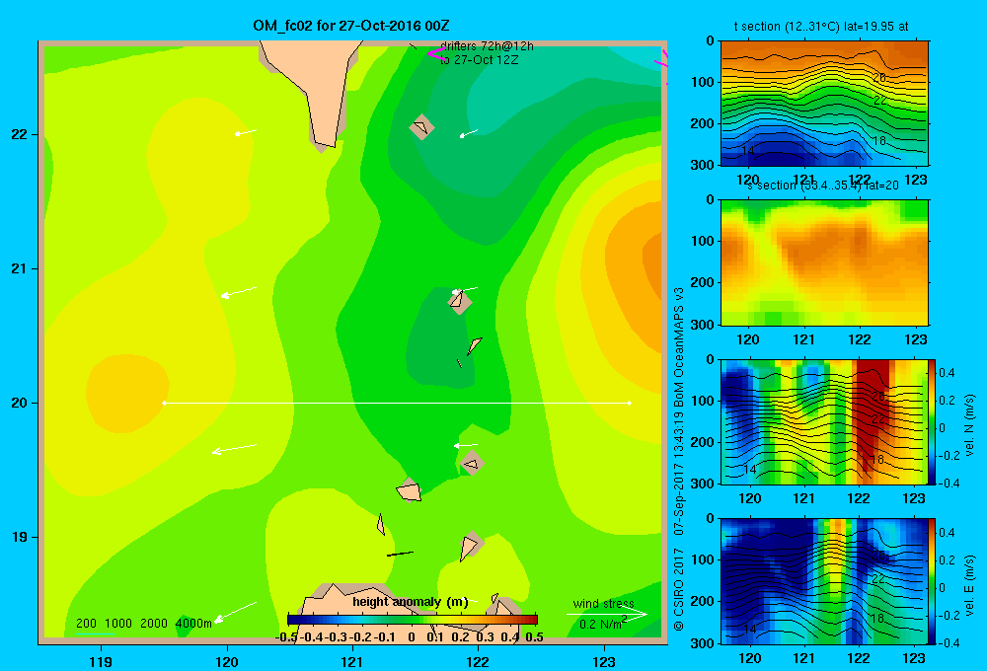Click the '2000' depth contour legend entry
Screen dimensions: 987x671
pyautogui.click(x=154, y=624)
